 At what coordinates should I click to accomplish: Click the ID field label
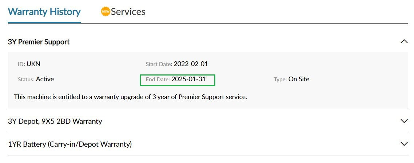coord(21,64)
